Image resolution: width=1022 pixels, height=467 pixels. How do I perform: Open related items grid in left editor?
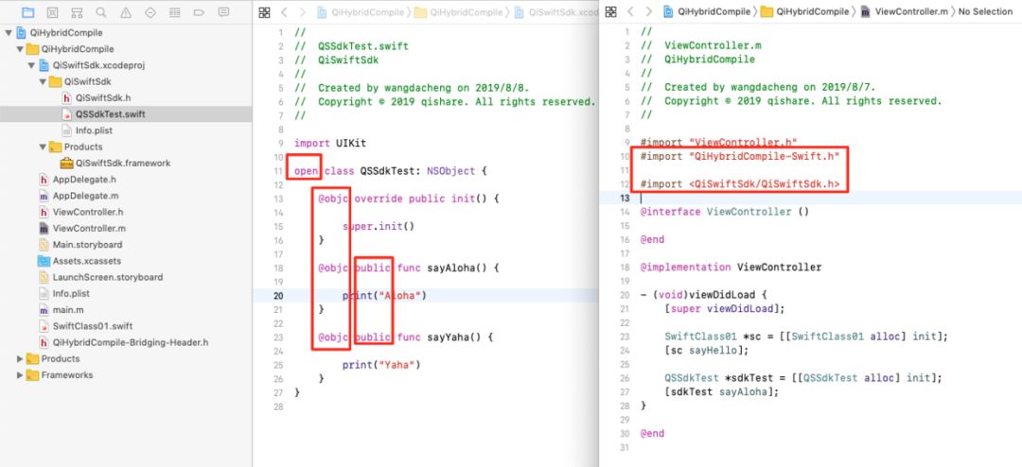point(264,12)
